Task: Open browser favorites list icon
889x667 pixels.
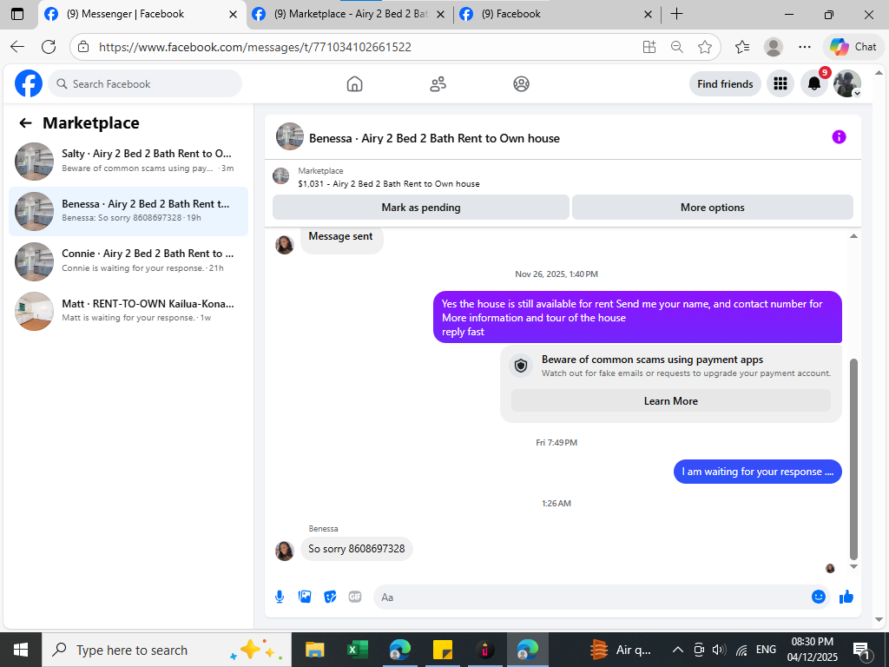Action: (742, 47)
